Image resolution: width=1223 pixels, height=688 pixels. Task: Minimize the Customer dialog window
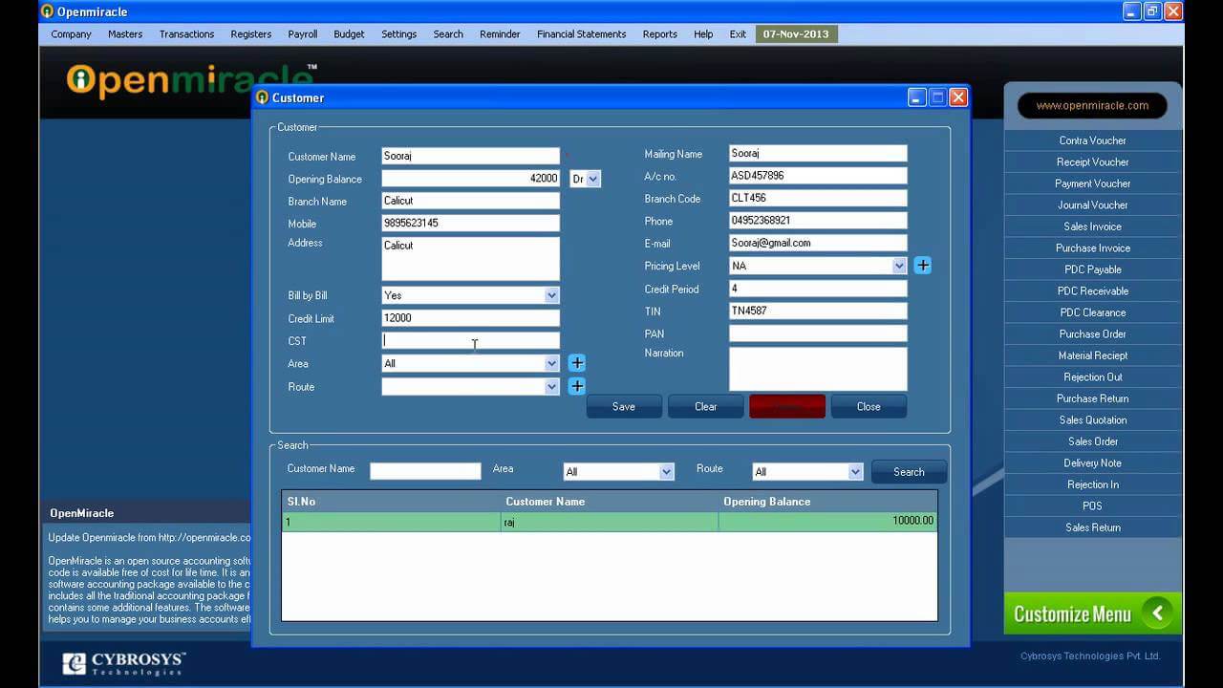(x=916, y=97)
